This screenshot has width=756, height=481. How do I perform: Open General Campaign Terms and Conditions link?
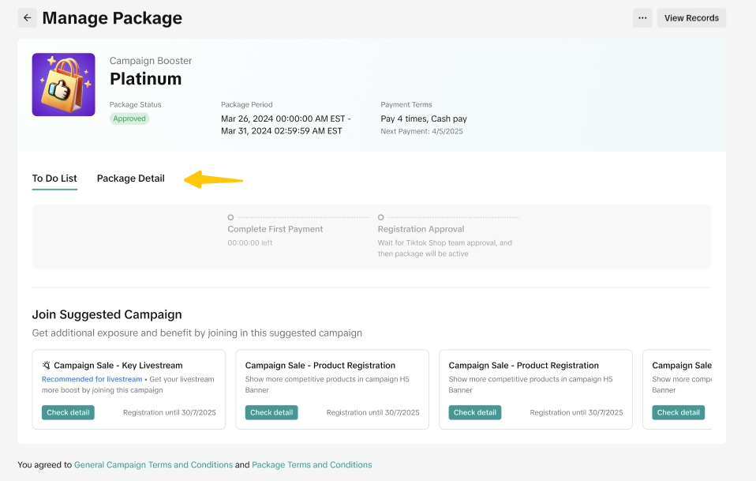[x=153, y=464]
